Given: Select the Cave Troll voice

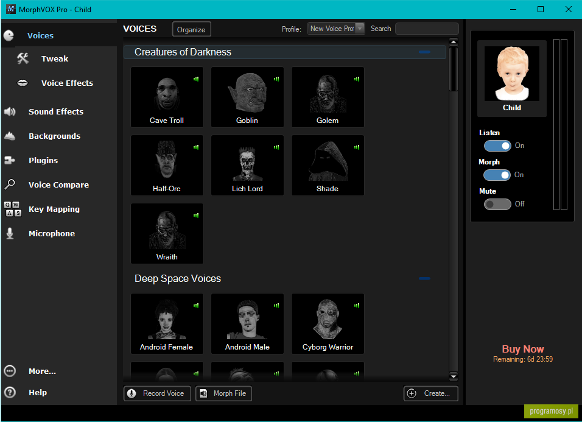Looking at the screenshot, I should [x=167, y=97].
